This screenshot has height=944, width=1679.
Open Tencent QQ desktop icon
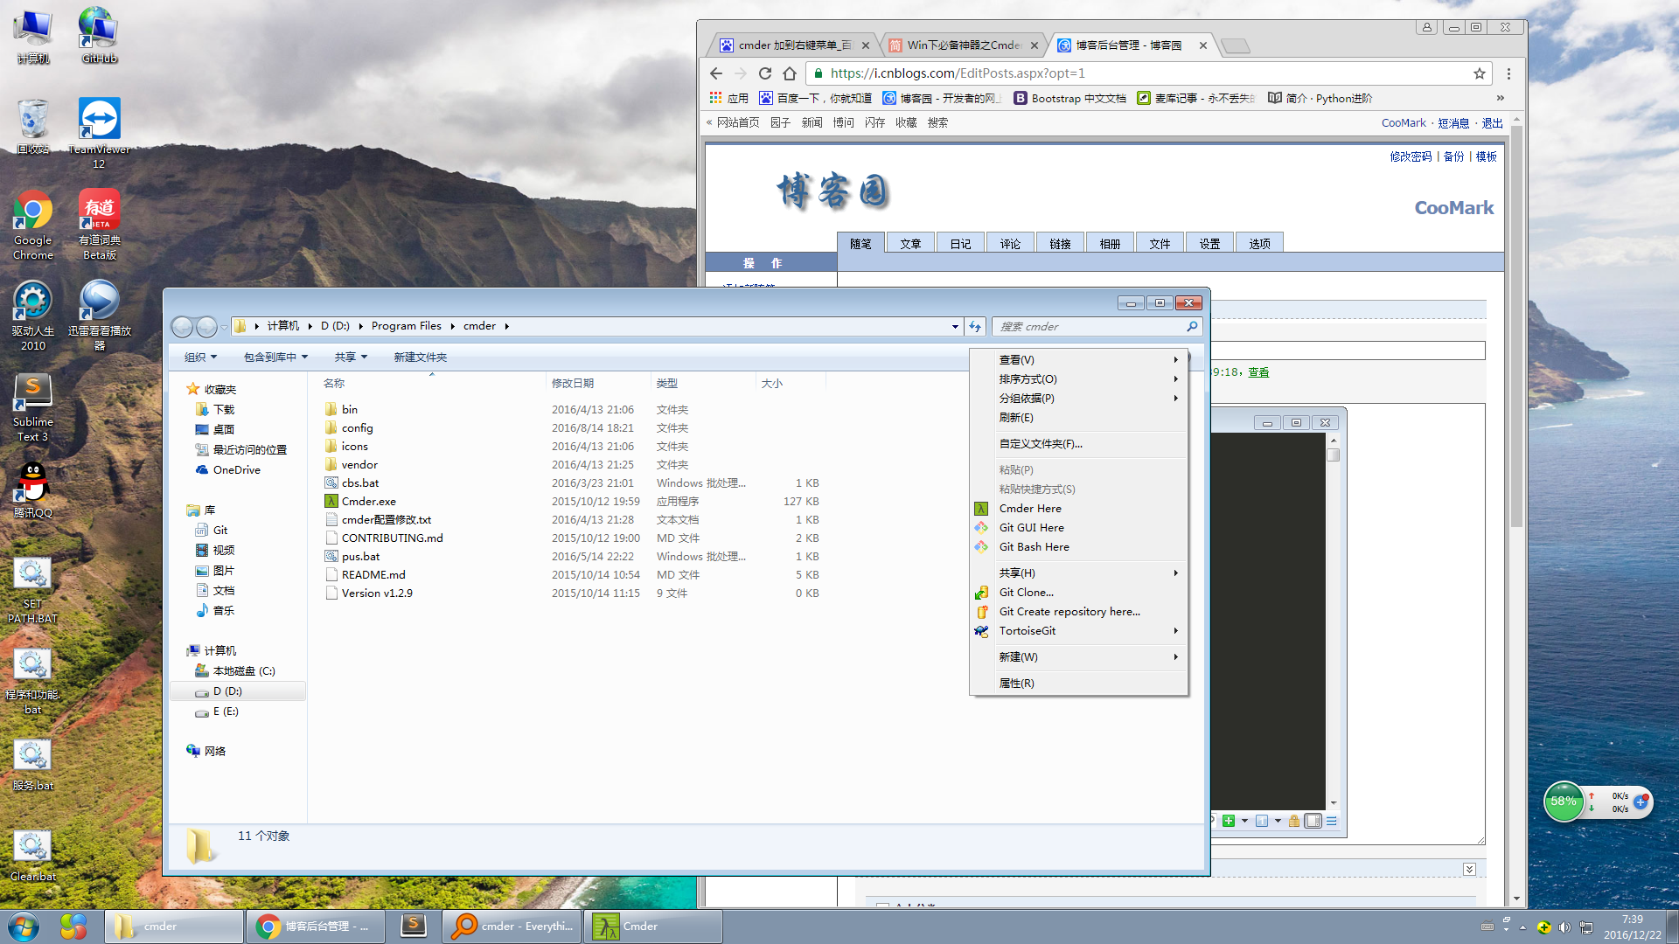[32, 489]
